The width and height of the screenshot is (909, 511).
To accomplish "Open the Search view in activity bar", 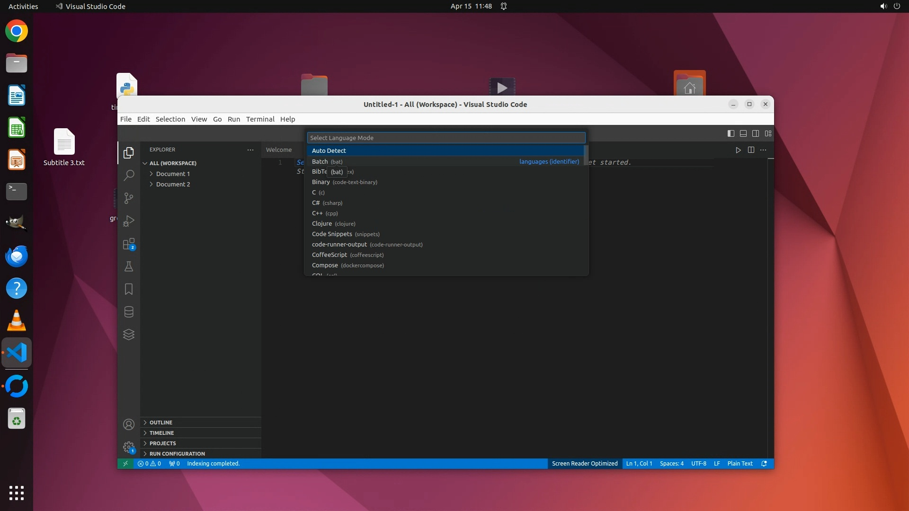I will pyautogui.click(x=128, y=176).
